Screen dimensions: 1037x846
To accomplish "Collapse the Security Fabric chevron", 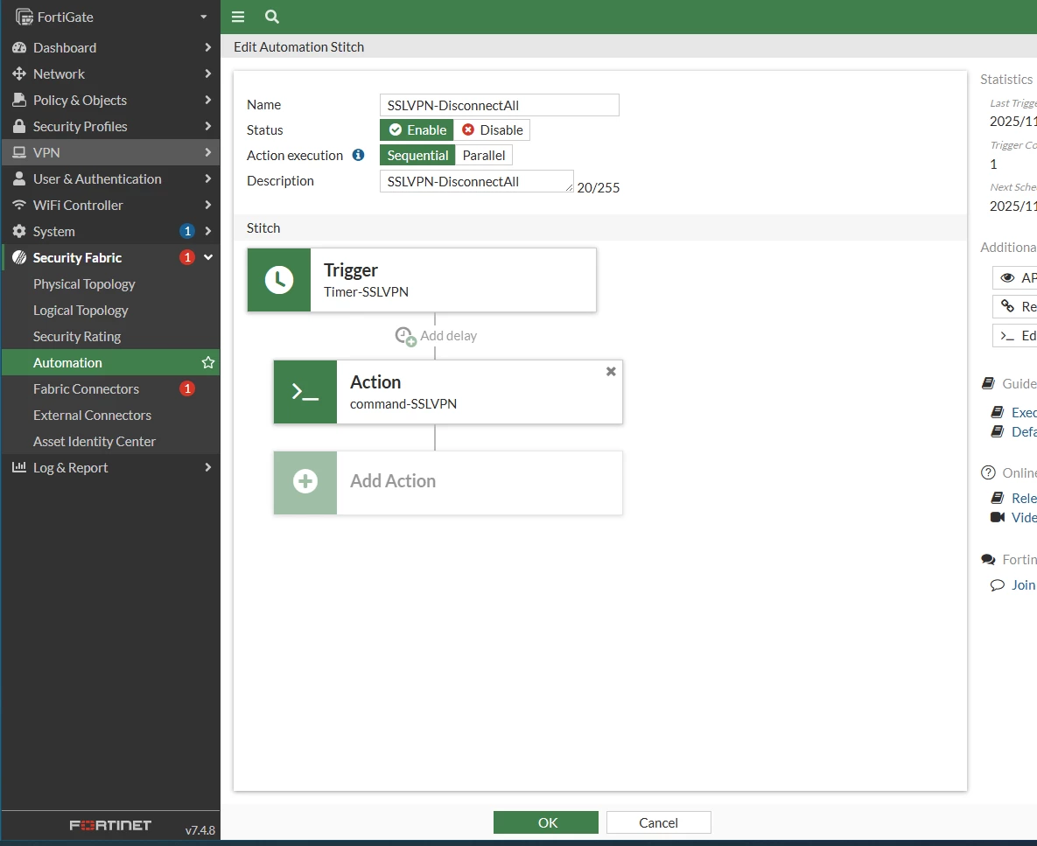I will click(x=208, y=257).
